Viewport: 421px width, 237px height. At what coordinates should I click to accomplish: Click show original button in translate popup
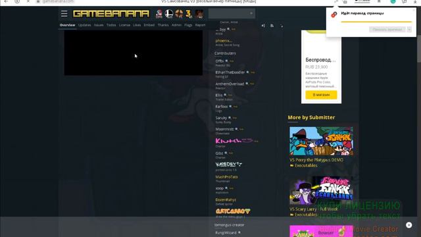[x=387, y=30]
